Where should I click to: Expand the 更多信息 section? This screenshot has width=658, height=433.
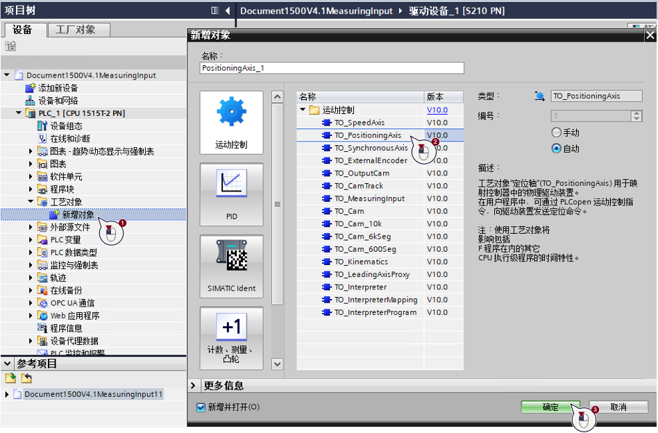(193, 385)
